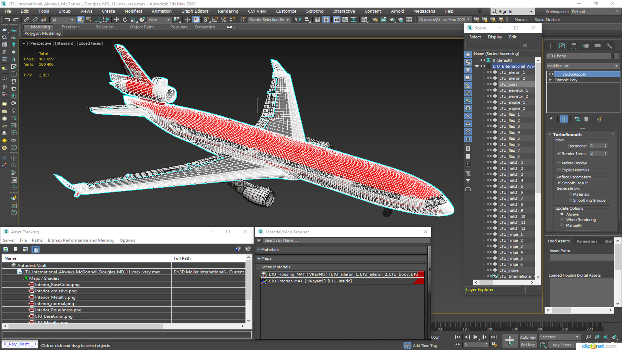The height and width of the screenshot is (350, 622).
Task: Toggle the Angle Snap icon
Action: pyautogui.click(x=215, y=19)
